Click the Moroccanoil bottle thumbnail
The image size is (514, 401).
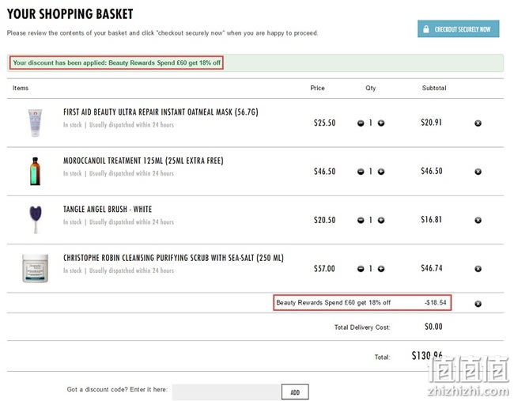point(35,171)
